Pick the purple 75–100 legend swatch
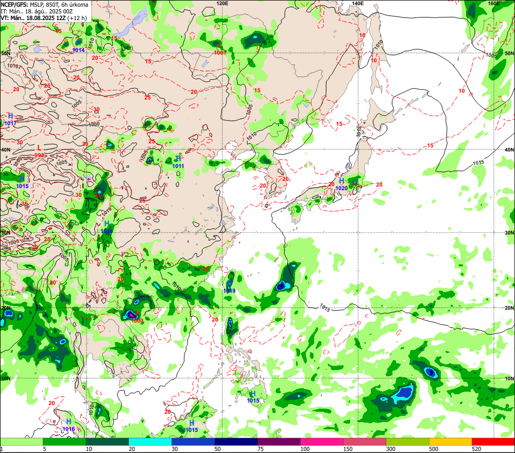This screenshot has width=515, height=453. click(279, 442)
